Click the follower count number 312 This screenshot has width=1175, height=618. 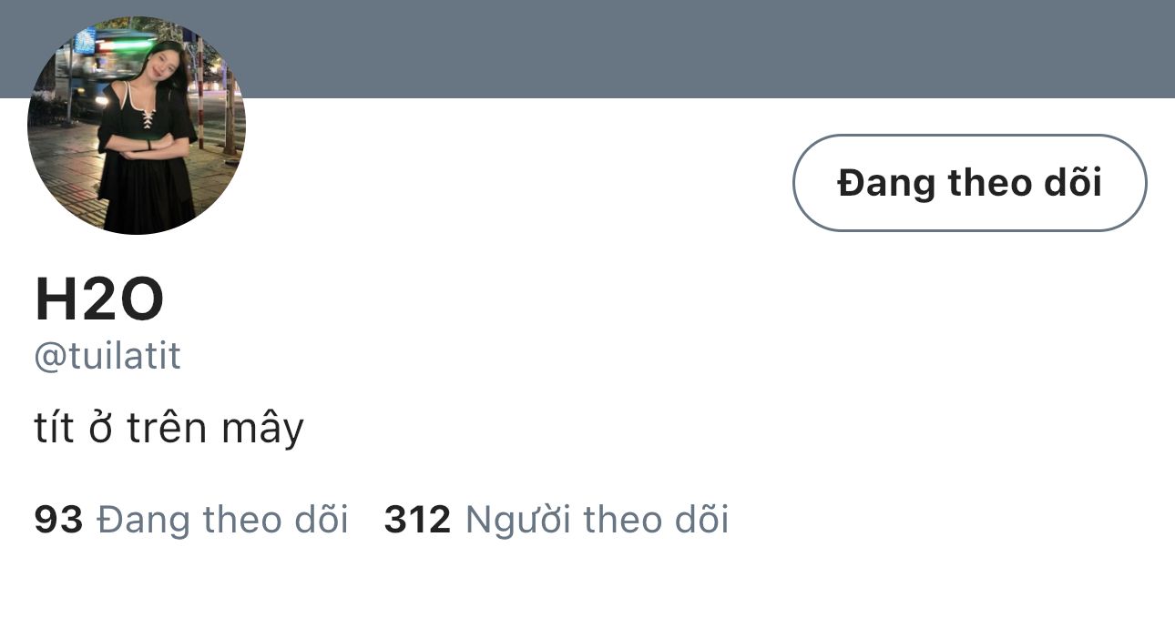click(x=417, y=520)
